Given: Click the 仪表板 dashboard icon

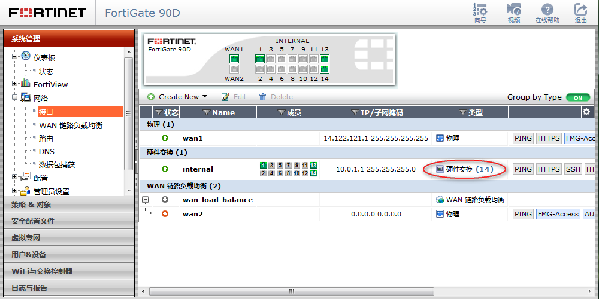Looking at the screenshot, I should (26, 56).
